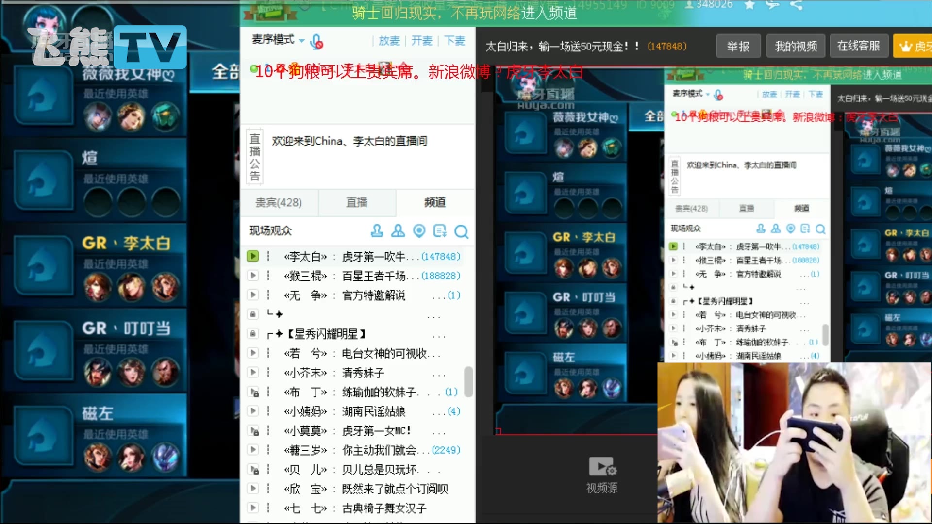
Task: Expand the 七七 channel row arrow
Action: (x=252, y=508)
